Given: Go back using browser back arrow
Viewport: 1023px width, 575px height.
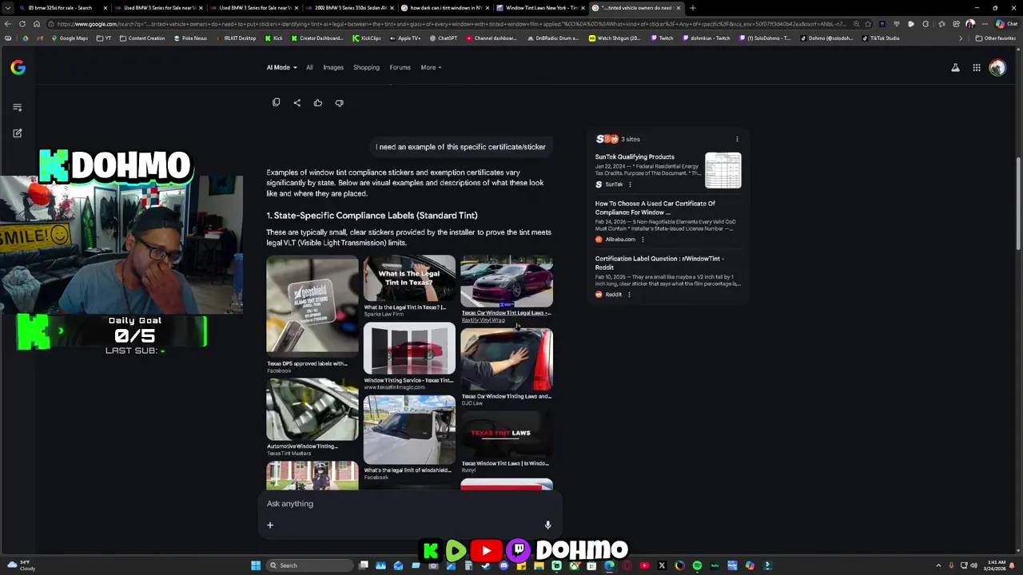Looking at the screenshot, I should (7, 24).
